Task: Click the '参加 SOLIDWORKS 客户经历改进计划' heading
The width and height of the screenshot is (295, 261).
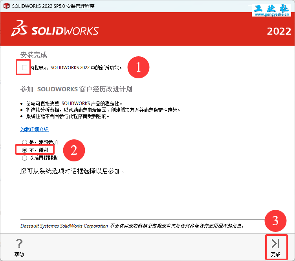Action: point(76,89)
